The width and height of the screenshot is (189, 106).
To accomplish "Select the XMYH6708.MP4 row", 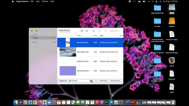I will [x=90, y=71].
